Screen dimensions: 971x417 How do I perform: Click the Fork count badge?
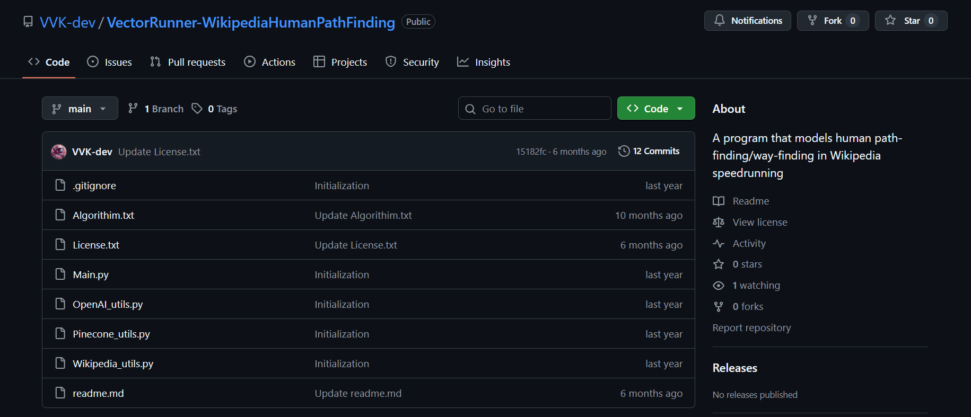853,21
